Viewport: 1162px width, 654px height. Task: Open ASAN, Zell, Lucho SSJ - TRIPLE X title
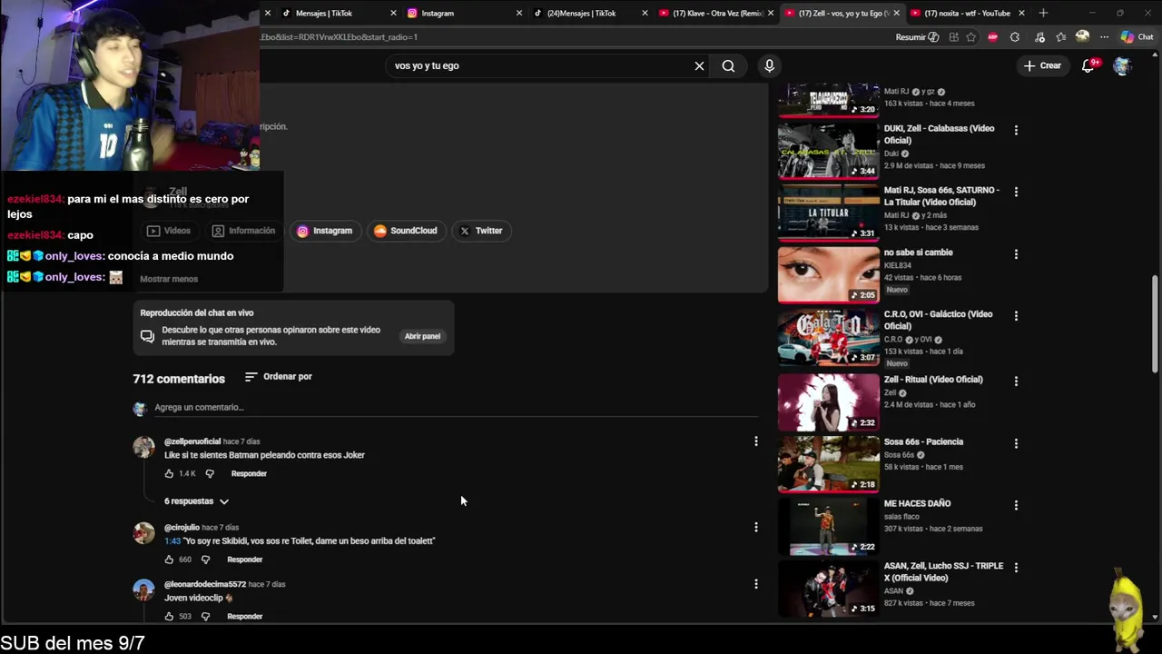(x=943, y=571)
